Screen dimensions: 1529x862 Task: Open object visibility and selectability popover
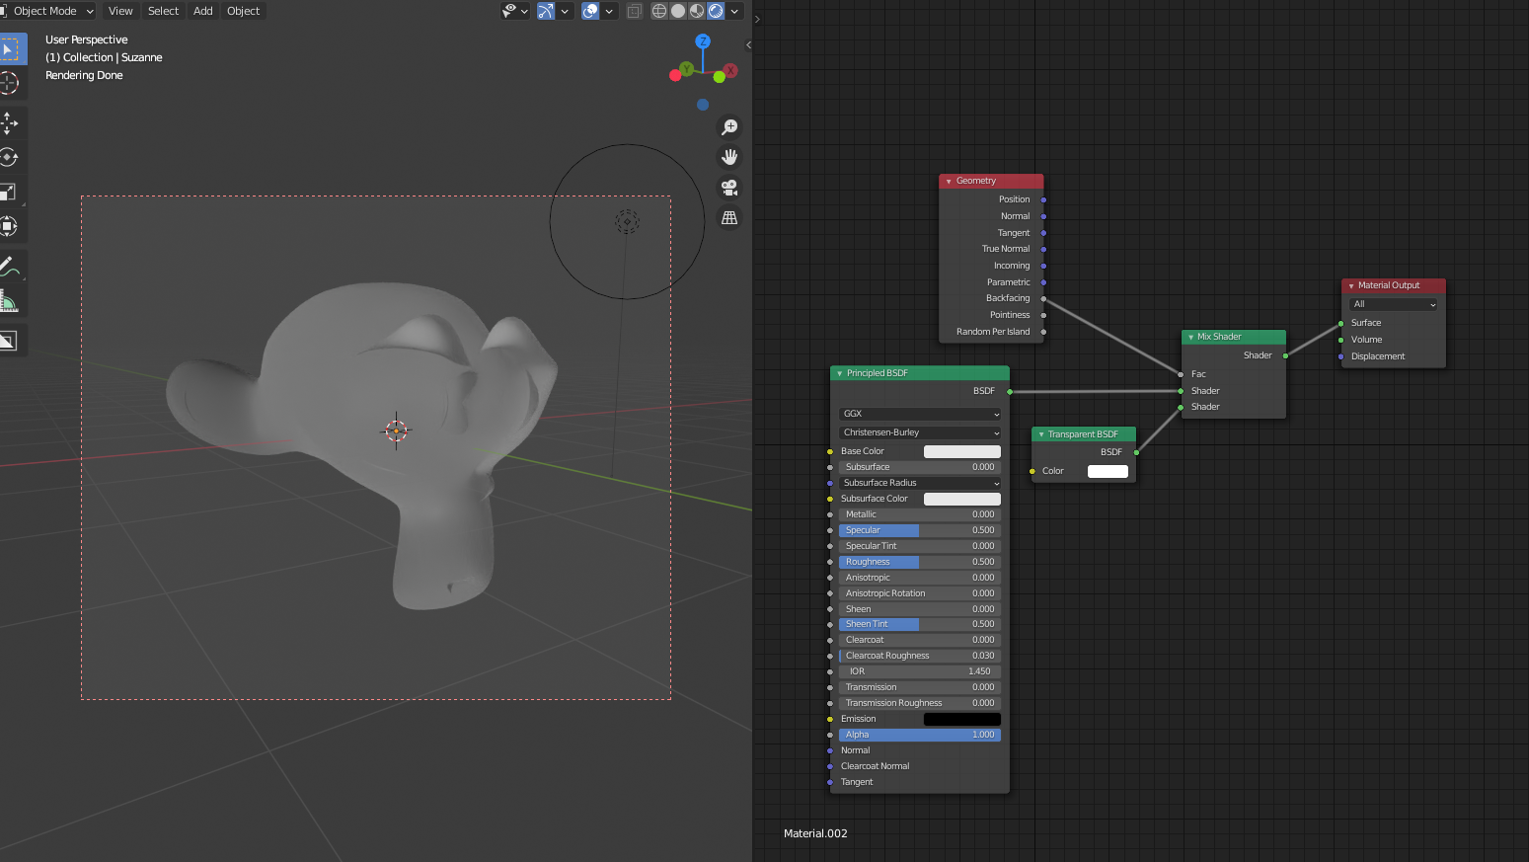[x=515, y=11]
